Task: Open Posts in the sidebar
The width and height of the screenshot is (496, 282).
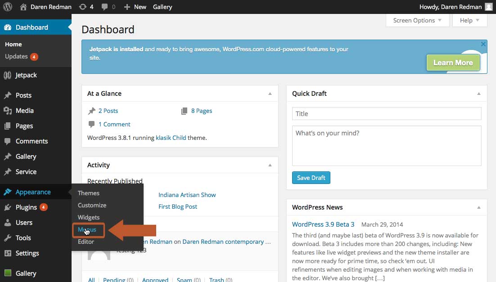Action: pos(24,95)
